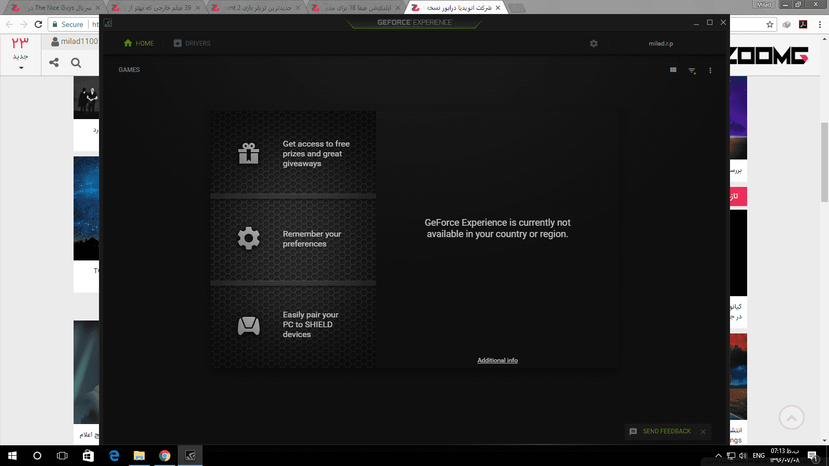Click the Adobe Acrobat extension icon
Image resolution: width=829 pixels, height=466 pixels.
803,24
